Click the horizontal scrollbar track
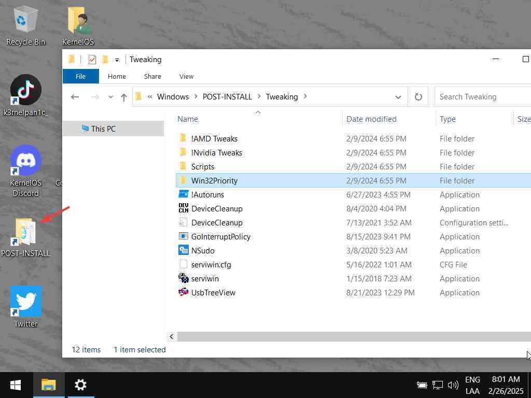This screenshot has height=398, width=531. pos(354,336)
